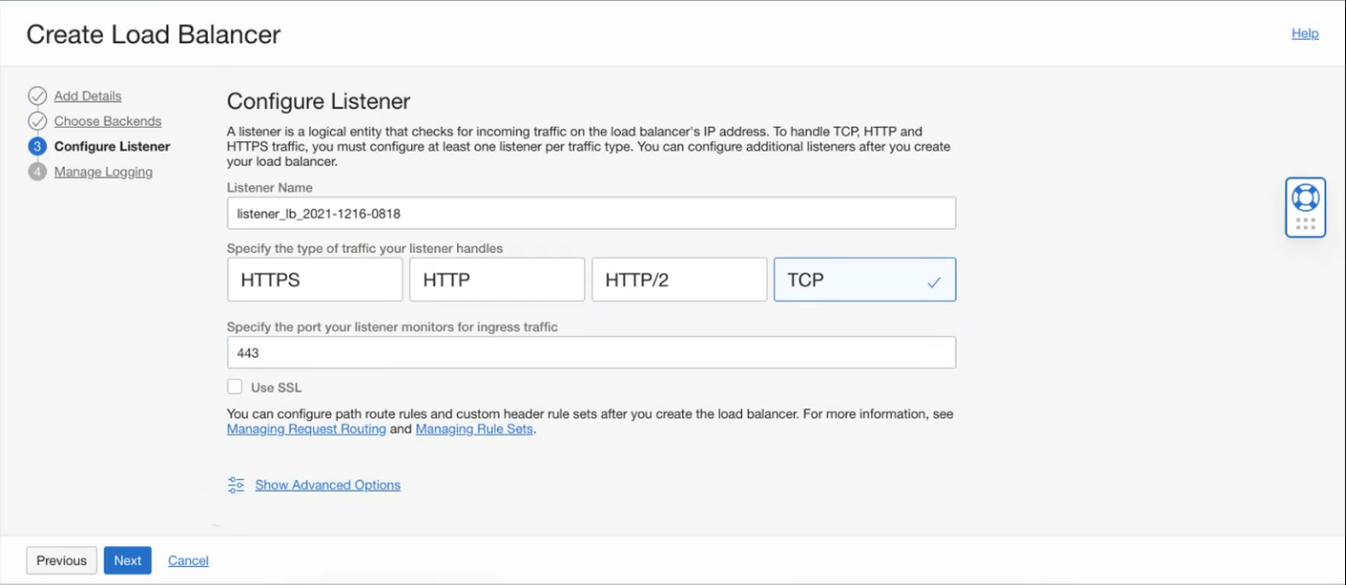Click the life-ring support icon
Screen dimensions: 1346x585
1306,198
